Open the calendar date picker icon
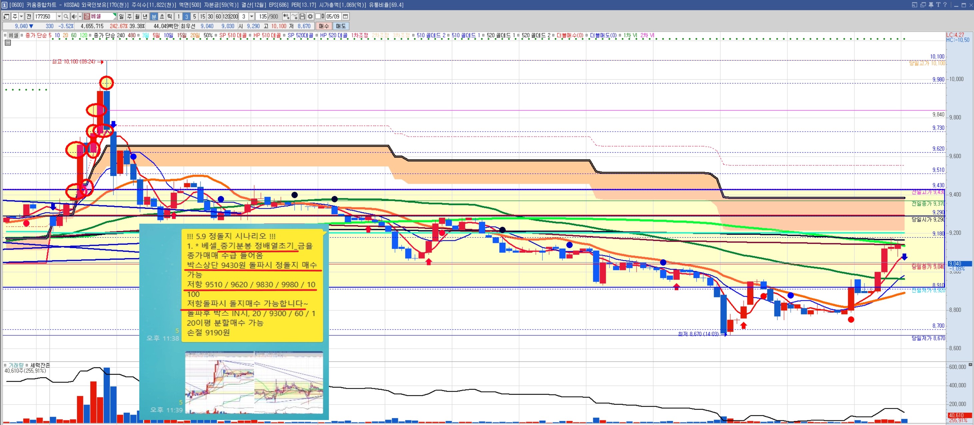 (x=345, y=17)
